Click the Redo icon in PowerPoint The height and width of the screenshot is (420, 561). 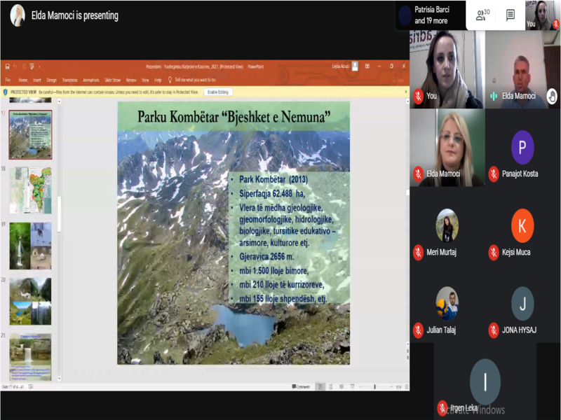[24, 66]
